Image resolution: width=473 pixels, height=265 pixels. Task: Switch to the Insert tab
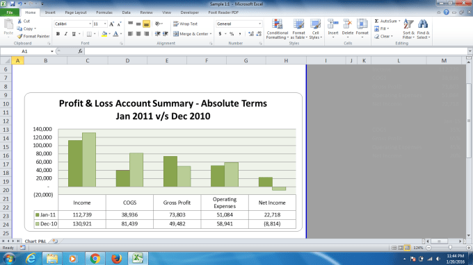50,12
